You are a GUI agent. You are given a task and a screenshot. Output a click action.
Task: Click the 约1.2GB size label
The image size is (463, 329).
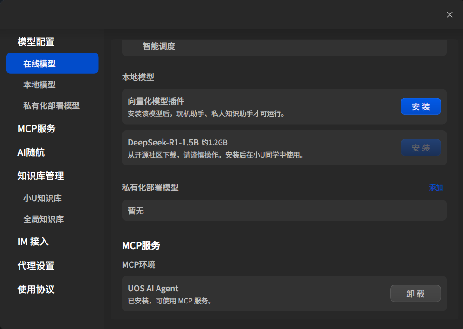pyautogui.click(x=215, y=143)
